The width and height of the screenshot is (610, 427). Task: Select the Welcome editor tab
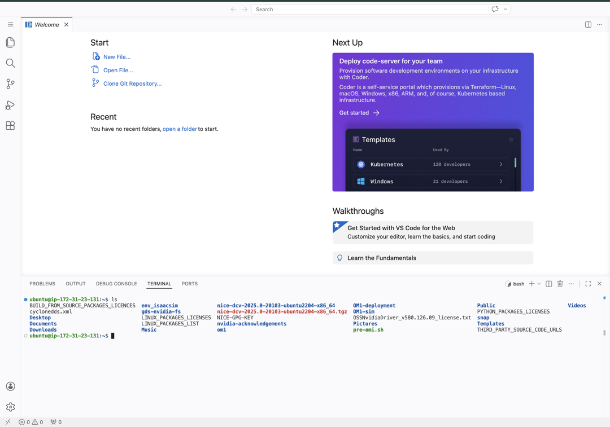47,24
